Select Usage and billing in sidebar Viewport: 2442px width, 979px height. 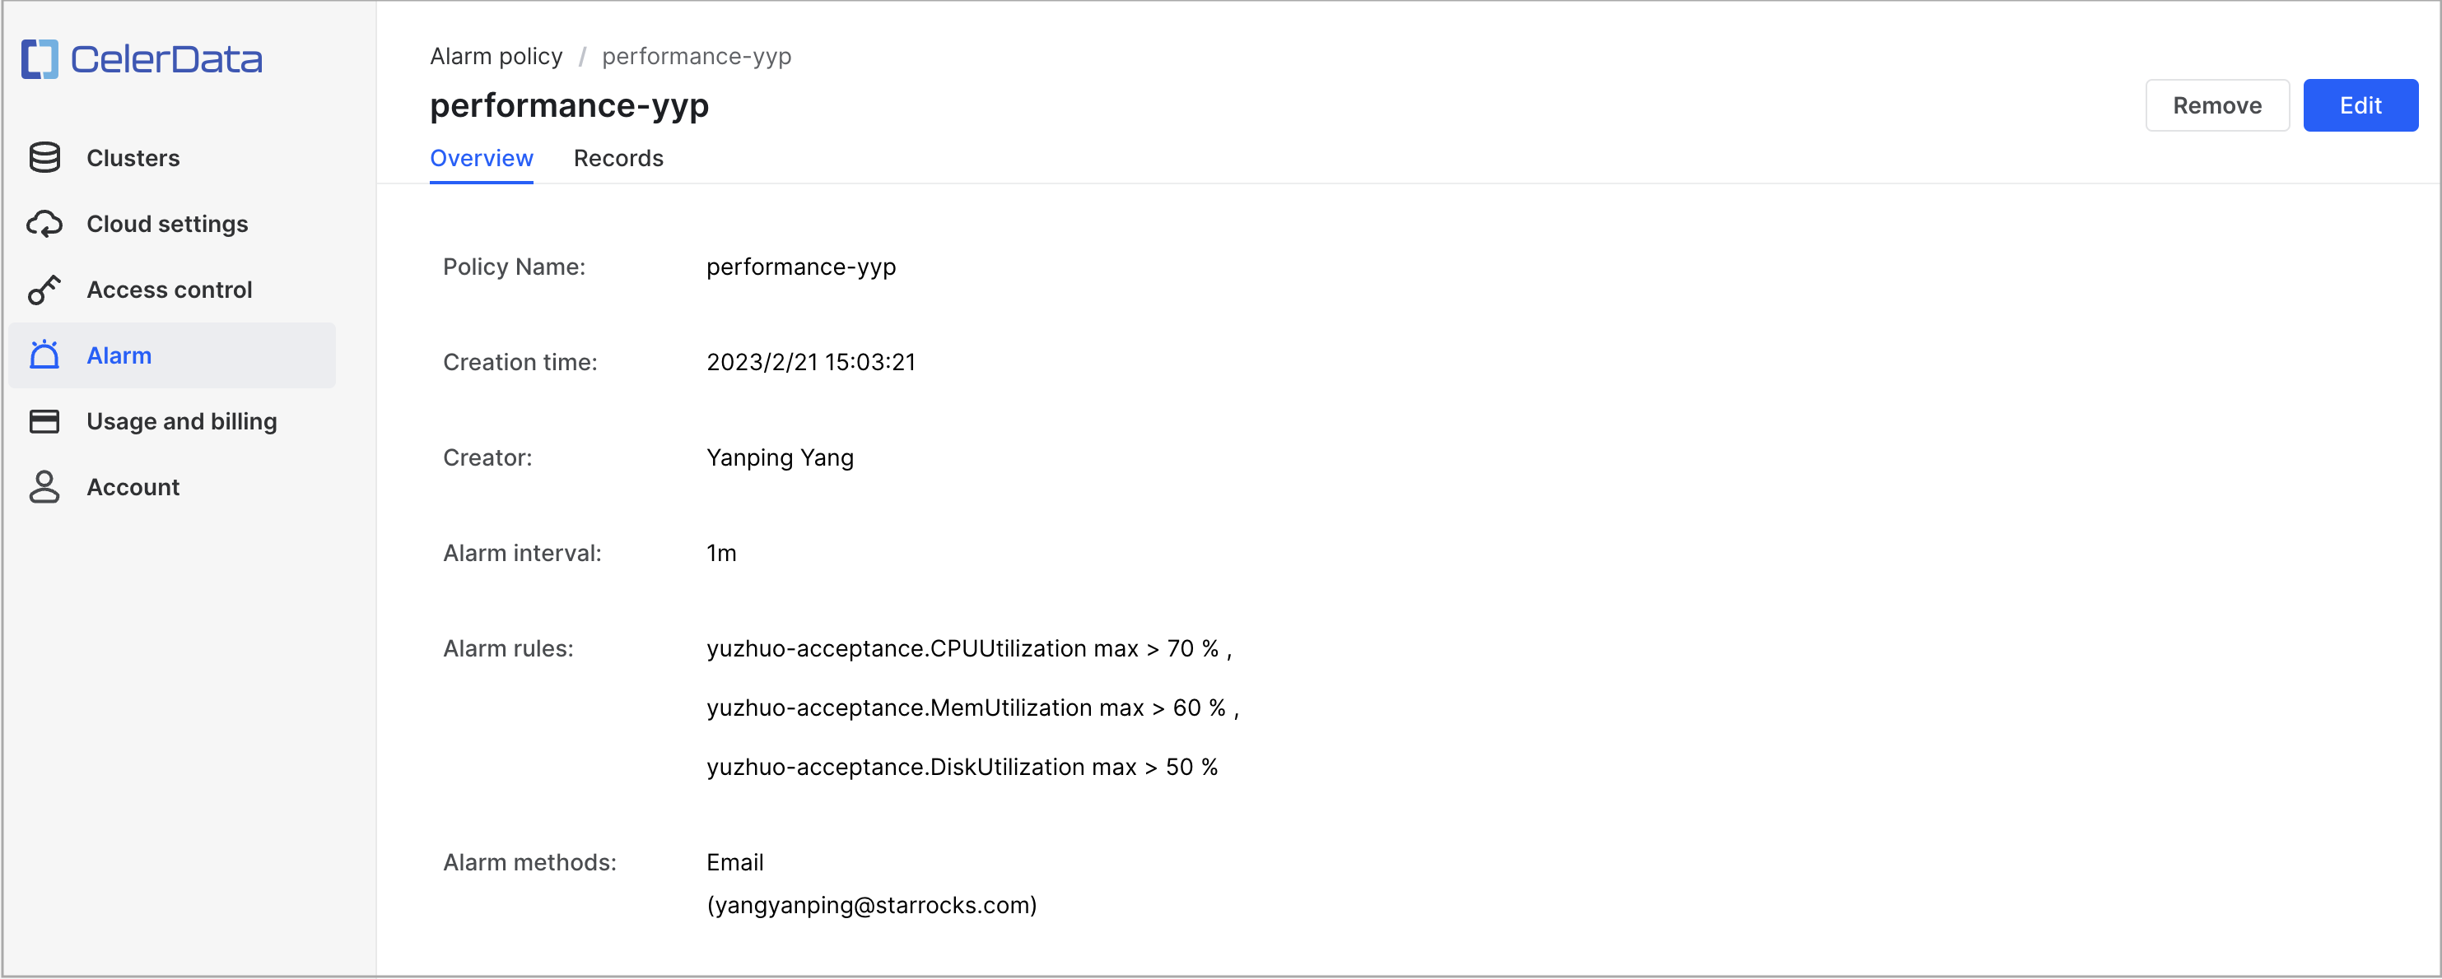point(181,421)
